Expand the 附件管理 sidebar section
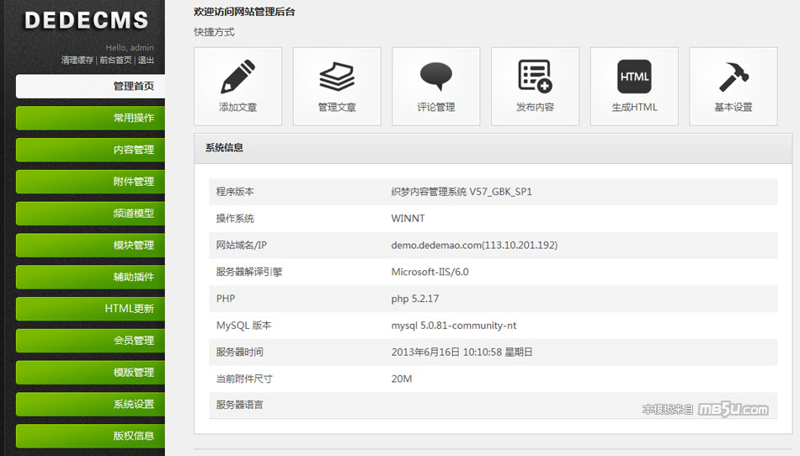Viewport: 800px width, 456px height. pos(91,182)
